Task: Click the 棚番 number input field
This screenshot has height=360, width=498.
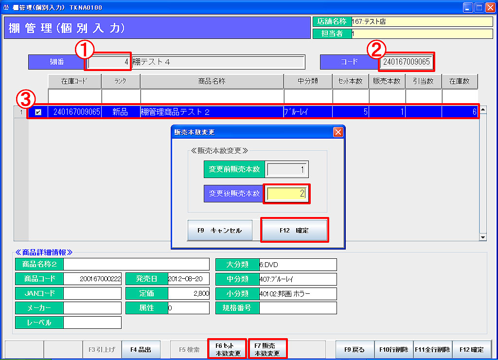Action: tap(108, 62)
